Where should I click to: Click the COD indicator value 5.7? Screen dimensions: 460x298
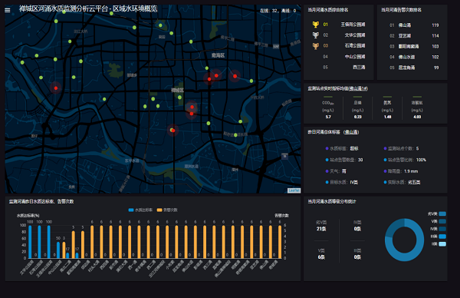point(328,117)
